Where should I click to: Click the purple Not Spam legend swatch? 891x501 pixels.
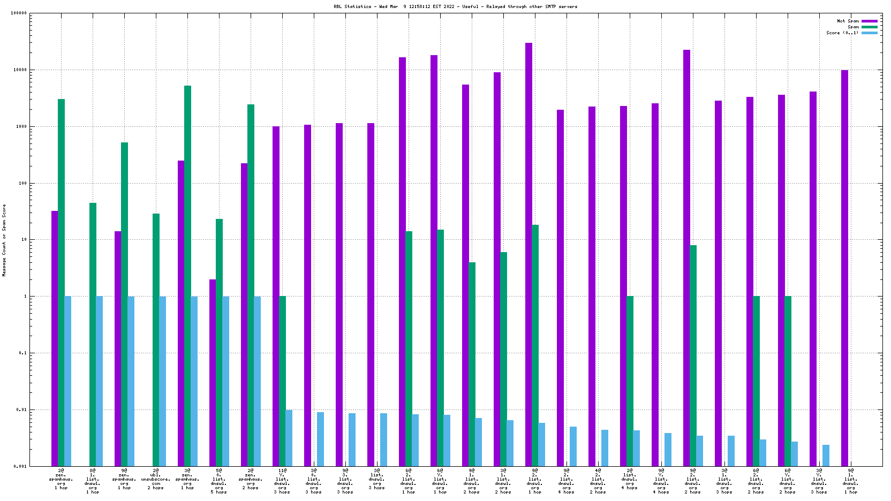pyautogui.click(x=869, y=21)
